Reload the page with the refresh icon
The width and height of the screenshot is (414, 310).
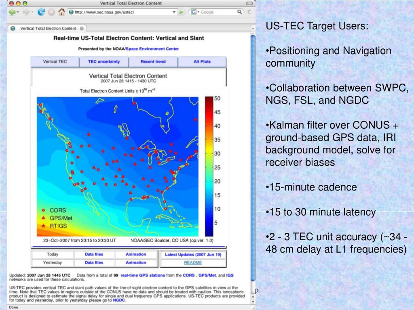click(41, 12)
